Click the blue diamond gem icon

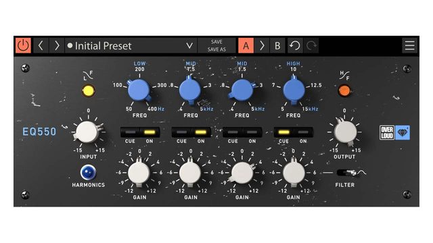click(403, 132)
